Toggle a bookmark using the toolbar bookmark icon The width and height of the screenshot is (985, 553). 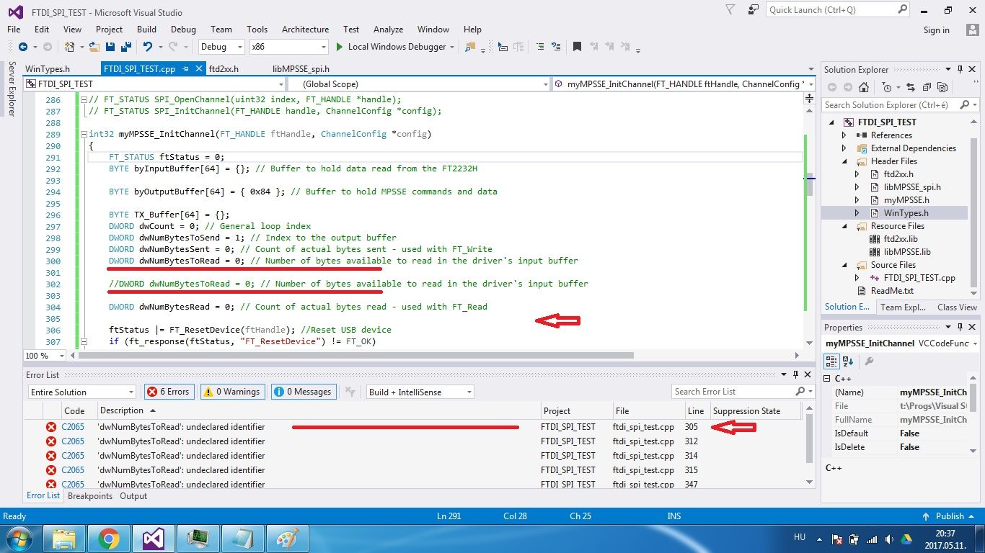(x=577, y=47)
